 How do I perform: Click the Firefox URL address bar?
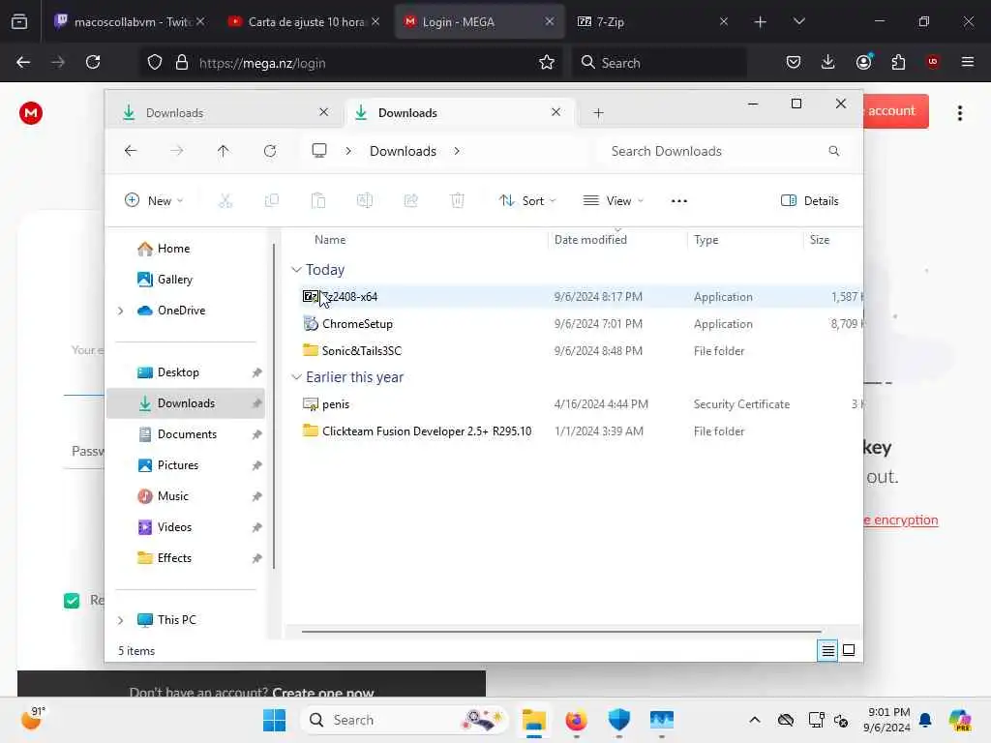(352, 63)
